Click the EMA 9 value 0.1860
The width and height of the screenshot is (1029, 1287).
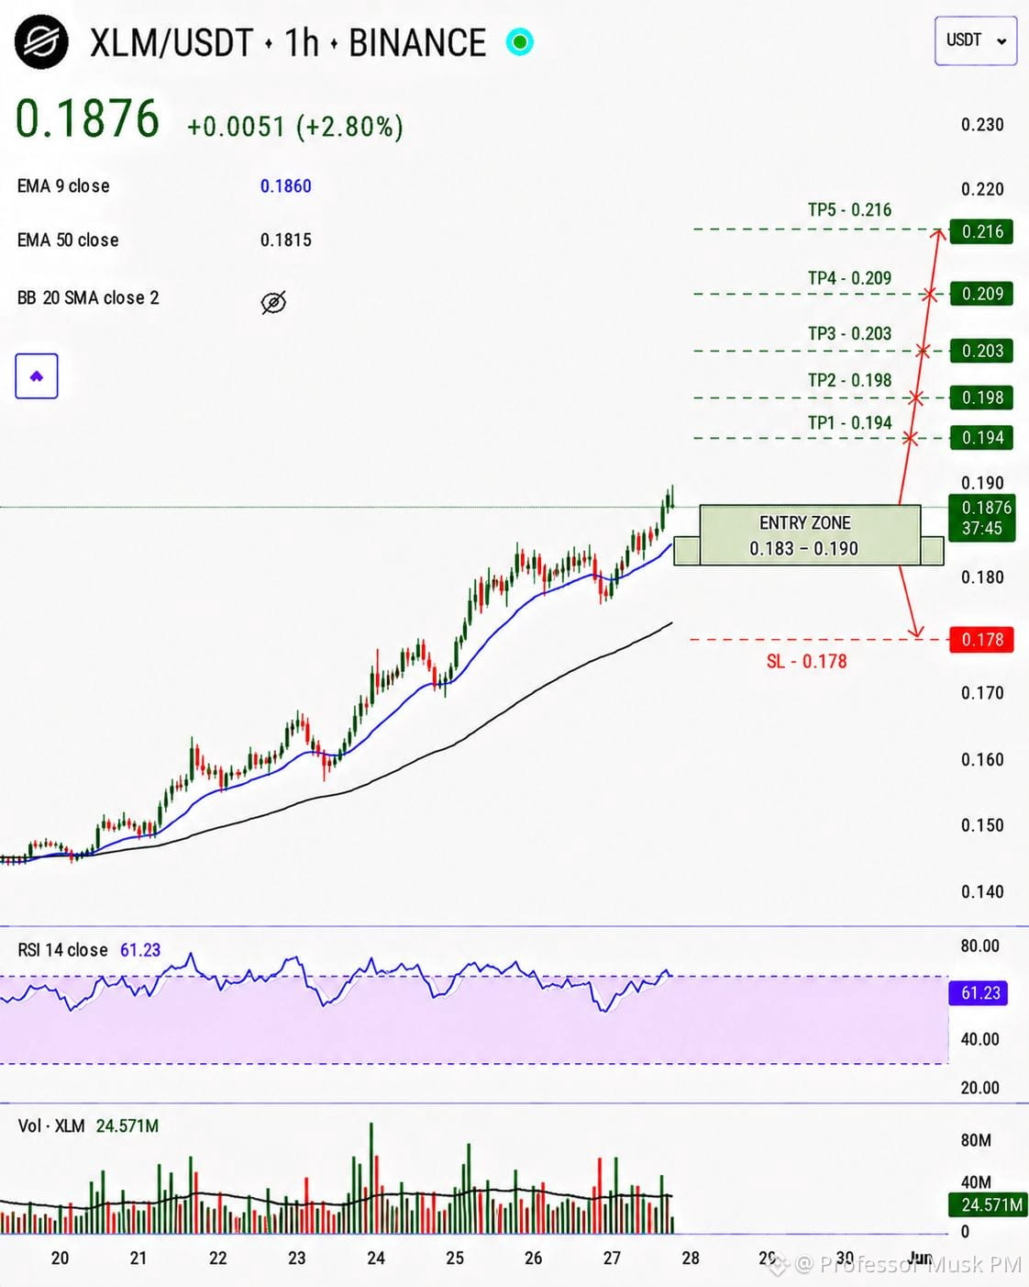click(286, 185)
